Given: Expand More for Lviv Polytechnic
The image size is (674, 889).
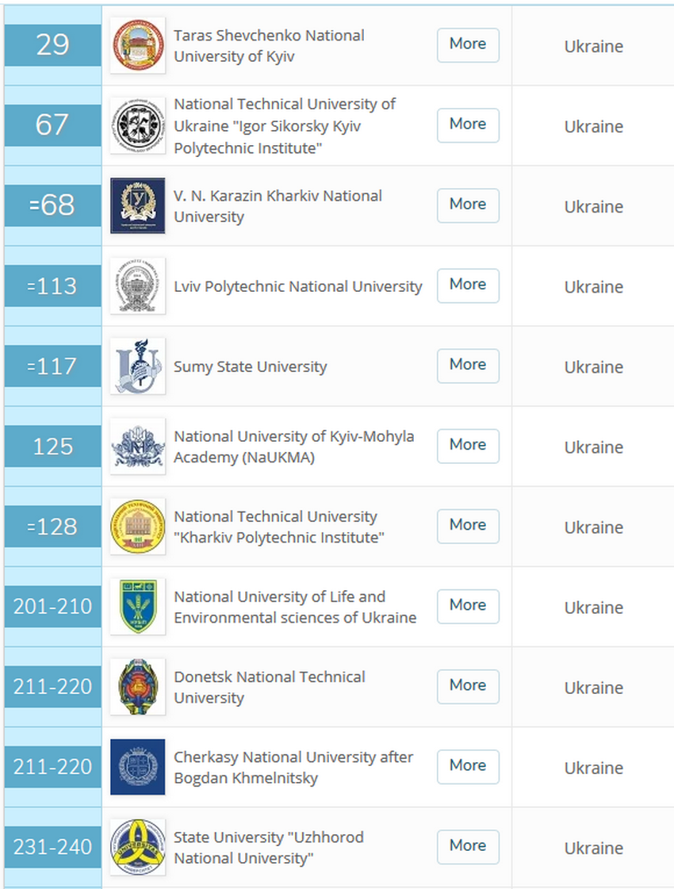Looking at the screenshot, I should (468, 285).
